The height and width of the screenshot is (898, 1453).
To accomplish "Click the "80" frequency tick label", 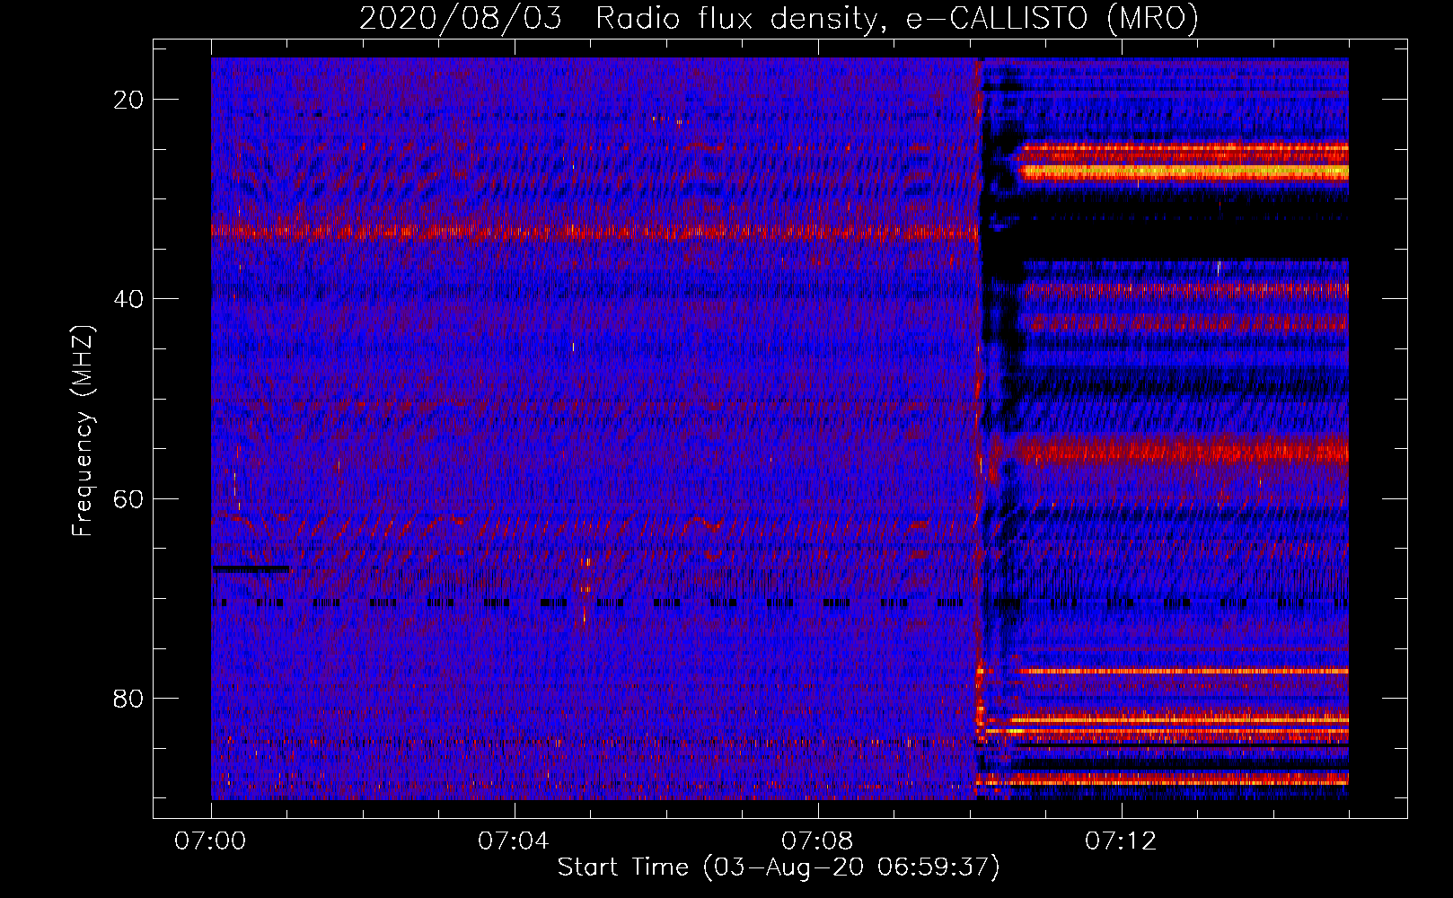I will 128,698.
